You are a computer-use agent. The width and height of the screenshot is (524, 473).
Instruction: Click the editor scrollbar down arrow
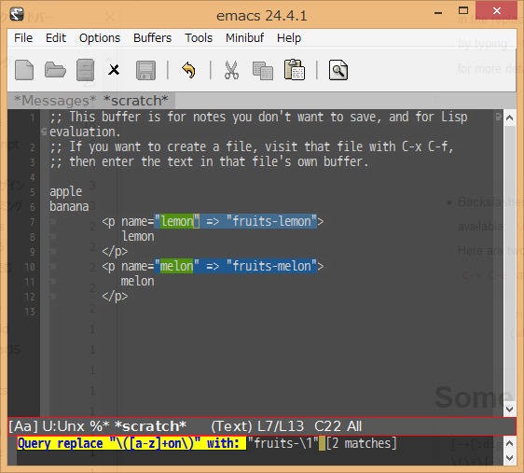tap(510, 410)
